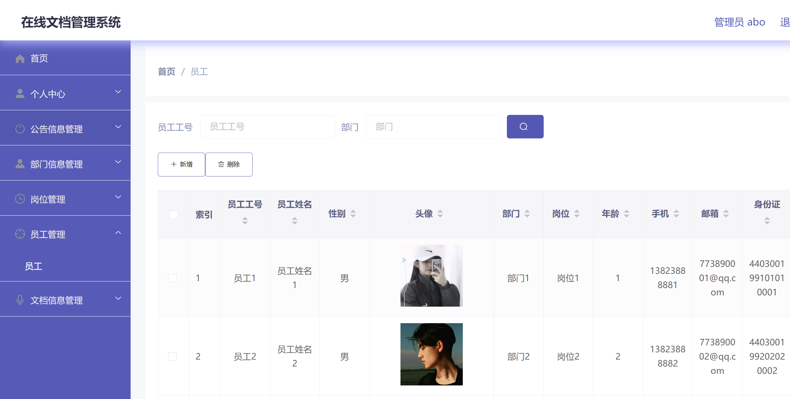Image resolution: width=790 pixels, height=399 pixels.
Task: Focus the 员工工号 search input
Action: click(x=267, y=127)
